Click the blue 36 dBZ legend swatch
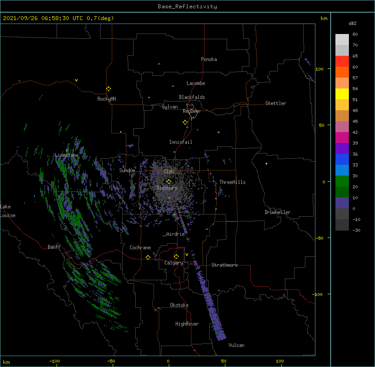Viewport: 375px width, 367px height. pyautogui.click(x=342, y=159)
